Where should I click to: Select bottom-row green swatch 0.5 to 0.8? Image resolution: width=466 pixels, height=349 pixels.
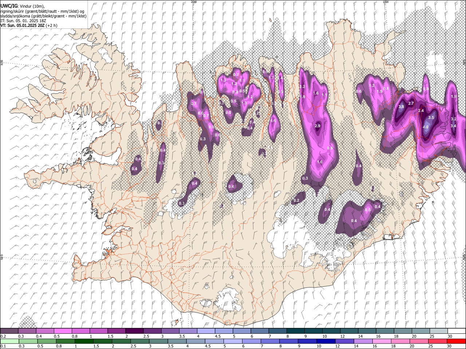click(x=47, y=341)
